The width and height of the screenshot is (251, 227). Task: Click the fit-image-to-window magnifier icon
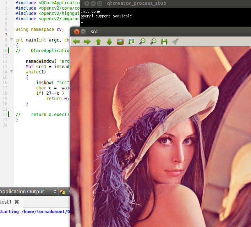(131, 41)
